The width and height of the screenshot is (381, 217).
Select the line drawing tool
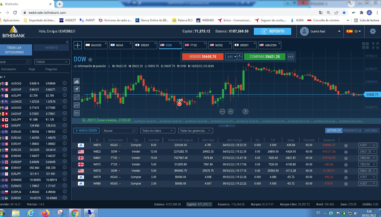click(x=77, y=97)
